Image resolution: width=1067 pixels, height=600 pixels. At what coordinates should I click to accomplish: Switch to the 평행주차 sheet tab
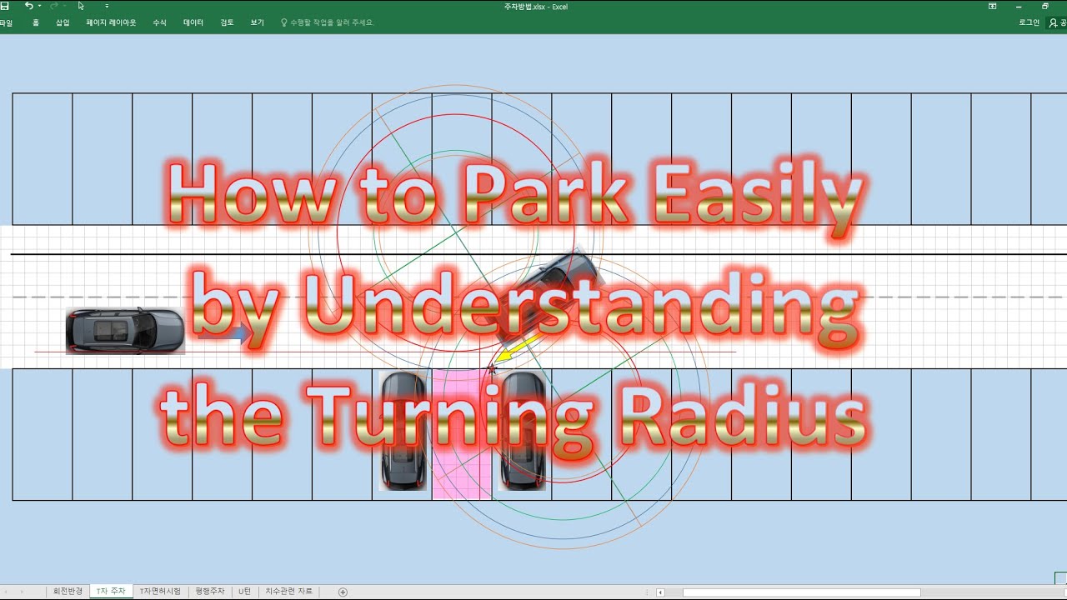(x=210, y=592)
